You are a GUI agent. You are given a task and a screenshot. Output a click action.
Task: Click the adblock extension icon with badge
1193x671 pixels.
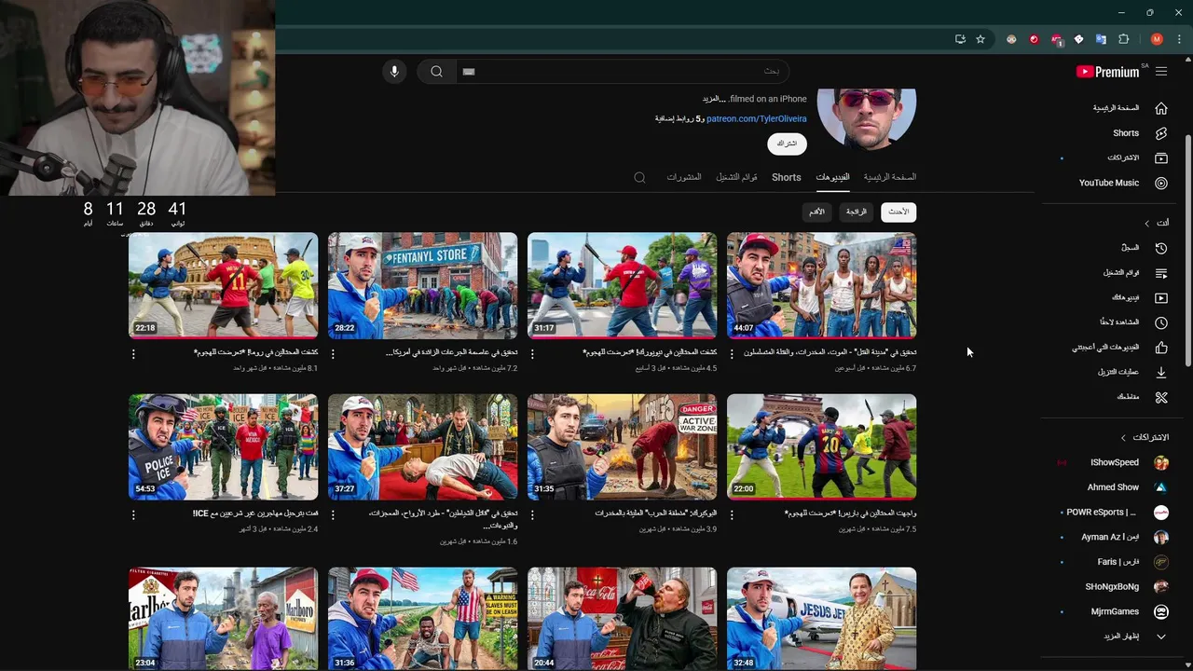tap(1056, 39)
